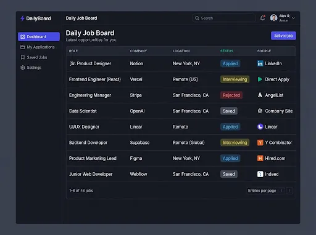Click the Settings gear icon
The height and width of the screenshot is (235, 316).
point(23,68)
